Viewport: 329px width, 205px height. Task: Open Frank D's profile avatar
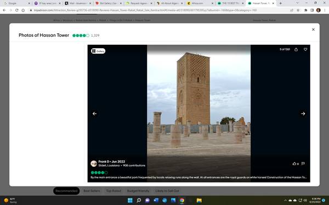click(x=94, y=163)
